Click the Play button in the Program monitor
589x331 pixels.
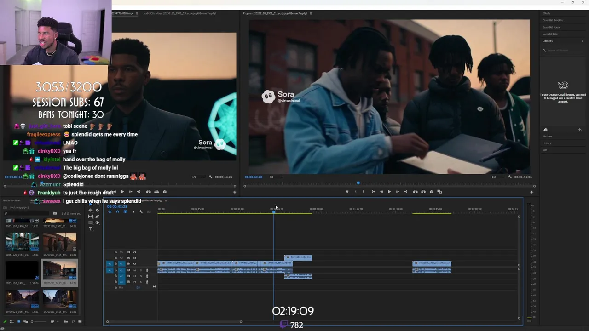coord(389,192)
